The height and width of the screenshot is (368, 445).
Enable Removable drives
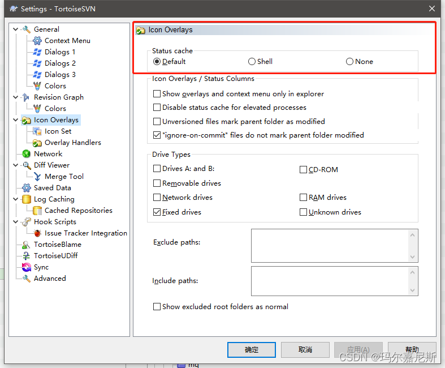157,183
